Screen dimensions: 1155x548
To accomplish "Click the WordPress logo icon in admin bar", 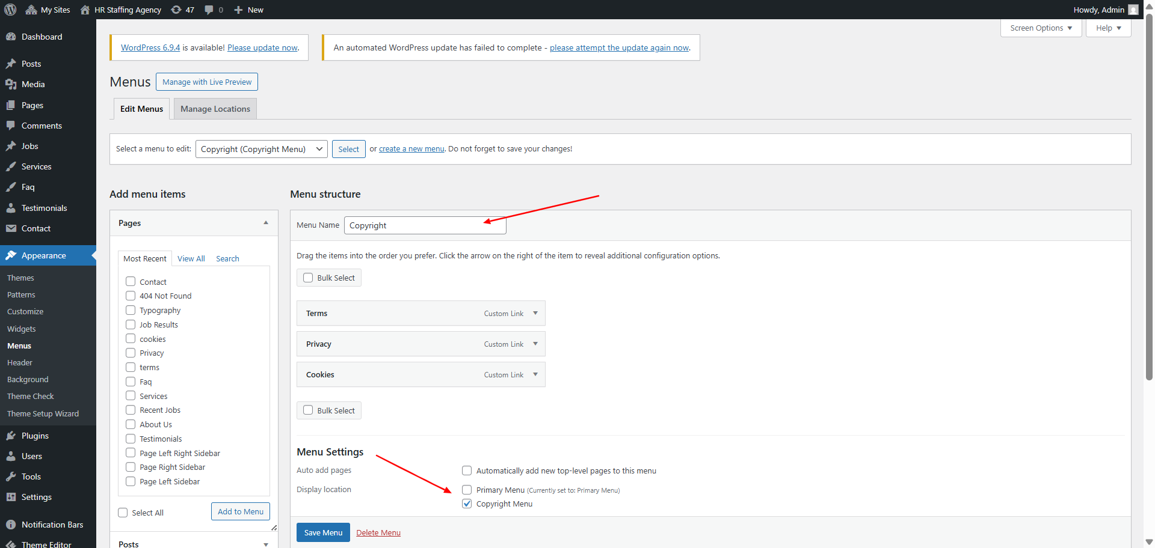I will tap(10, 10).
